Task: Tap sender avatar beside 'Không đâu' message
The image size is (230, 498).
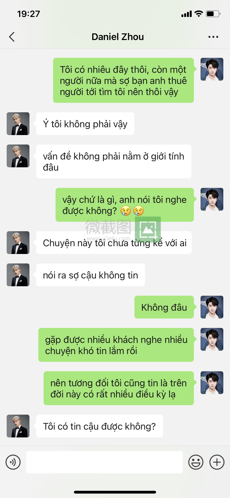Action: (x=212, y=307)
